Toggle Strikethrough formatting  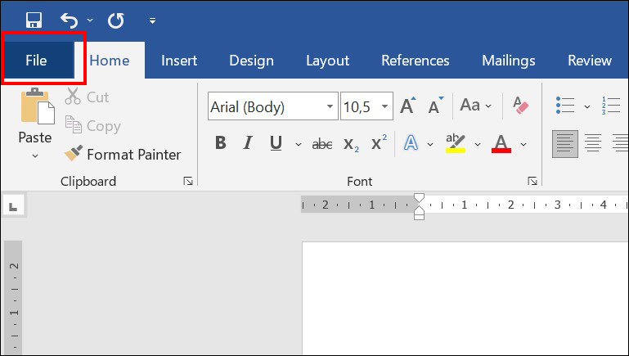click(322, 144)
